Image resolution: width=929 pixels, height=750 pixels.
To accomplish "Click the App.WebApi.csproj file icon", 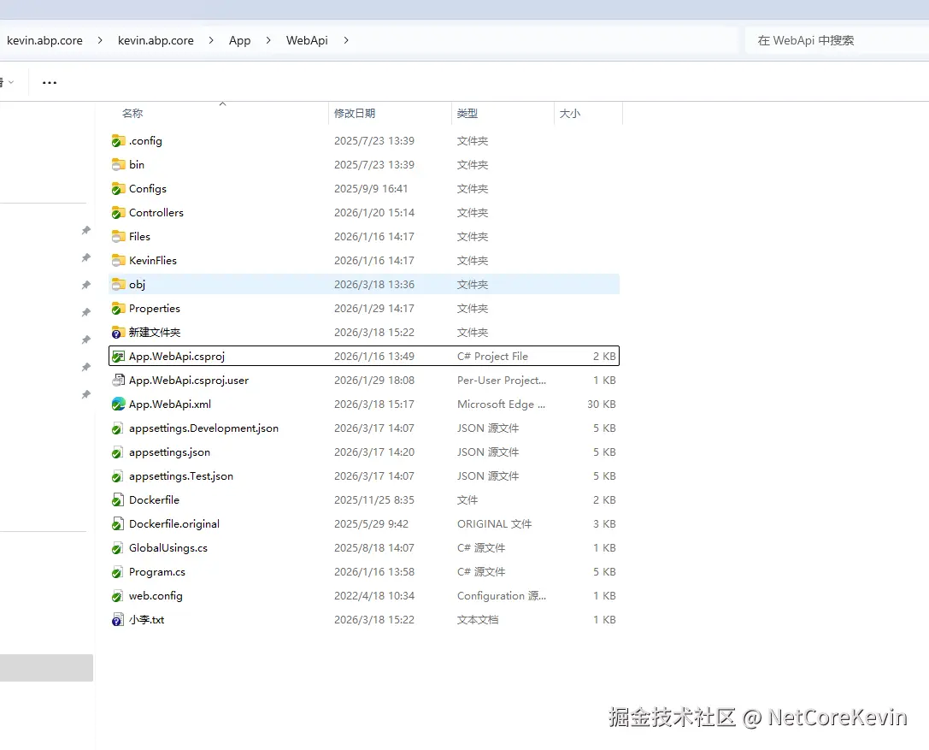I will [119, 357].
